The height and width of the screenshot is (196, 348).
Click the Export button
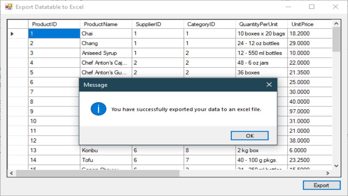pos(321,185)
